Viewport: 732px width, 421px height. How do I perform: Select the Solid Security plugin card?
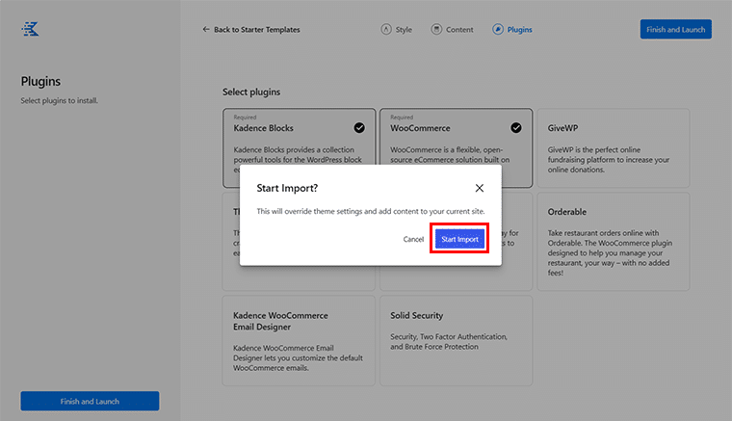(x=456, y=341)
